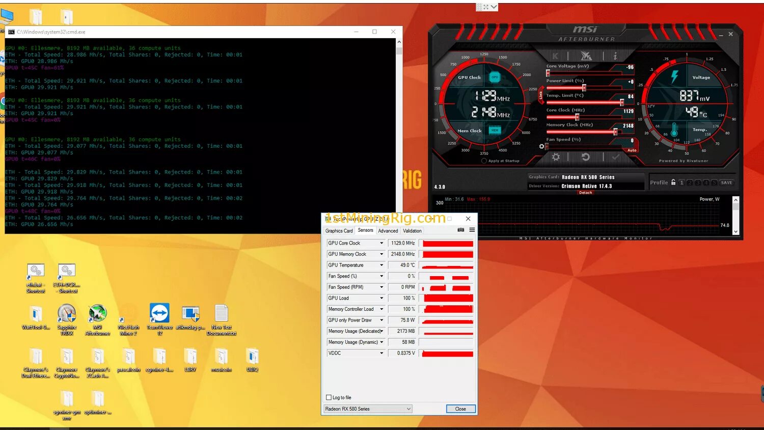Click the SAVE profile button in Afterburner
Image resolution: width=764 pixels, height=430 pixels.
pyautogui.click(x=727, y=182)
